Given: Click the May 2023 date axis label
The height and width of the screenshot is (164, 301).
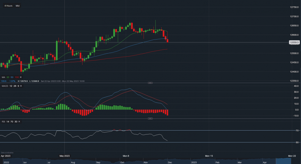Looking at the screenshot, I should tap(65, 156).
